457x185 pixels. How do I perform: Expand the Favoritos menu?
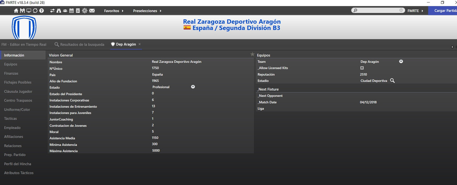click(114, 11)
